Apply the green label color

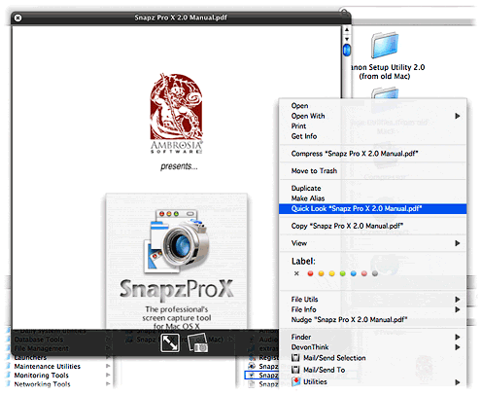(343, 273)
